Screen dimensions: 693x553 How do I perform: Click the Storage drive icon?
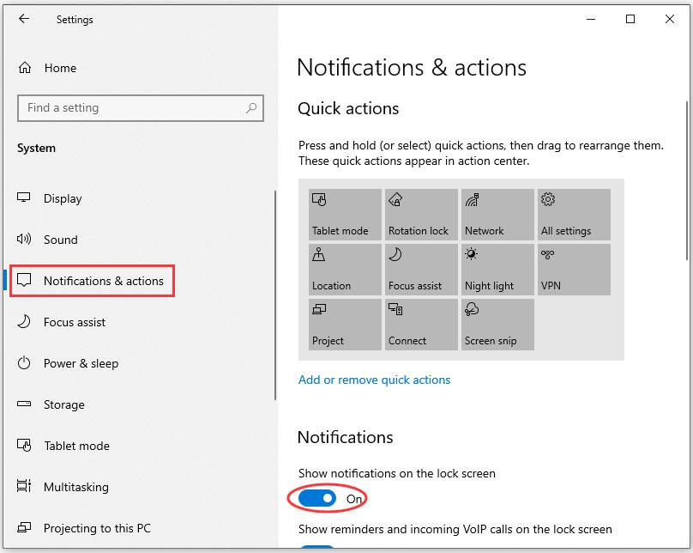(24, 404)
